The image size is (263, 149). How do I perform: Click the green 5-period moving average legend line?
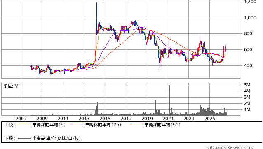click(x=24, y=125)
